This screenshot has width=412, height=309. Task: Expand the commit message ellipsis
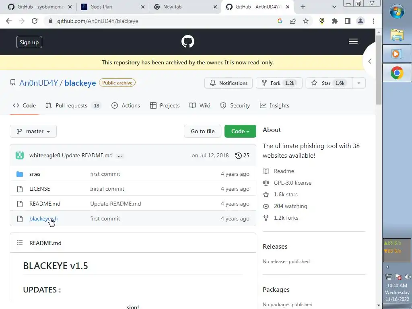(120, 156)
